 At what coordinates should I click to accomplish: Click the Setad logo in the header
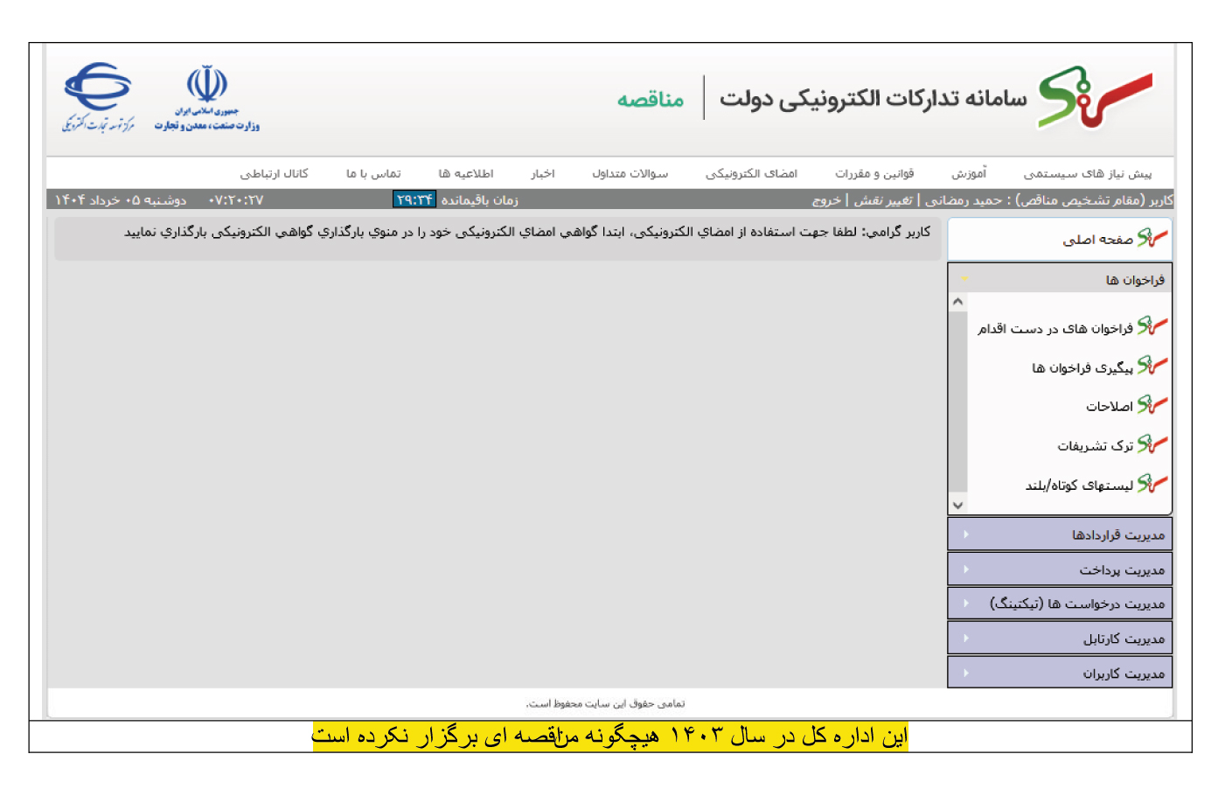click(1095, 97)
